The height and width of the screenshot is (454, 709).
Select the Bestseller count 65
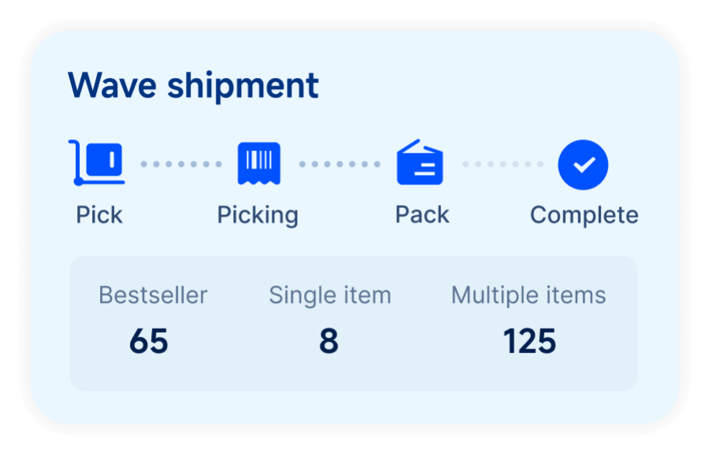149,341
